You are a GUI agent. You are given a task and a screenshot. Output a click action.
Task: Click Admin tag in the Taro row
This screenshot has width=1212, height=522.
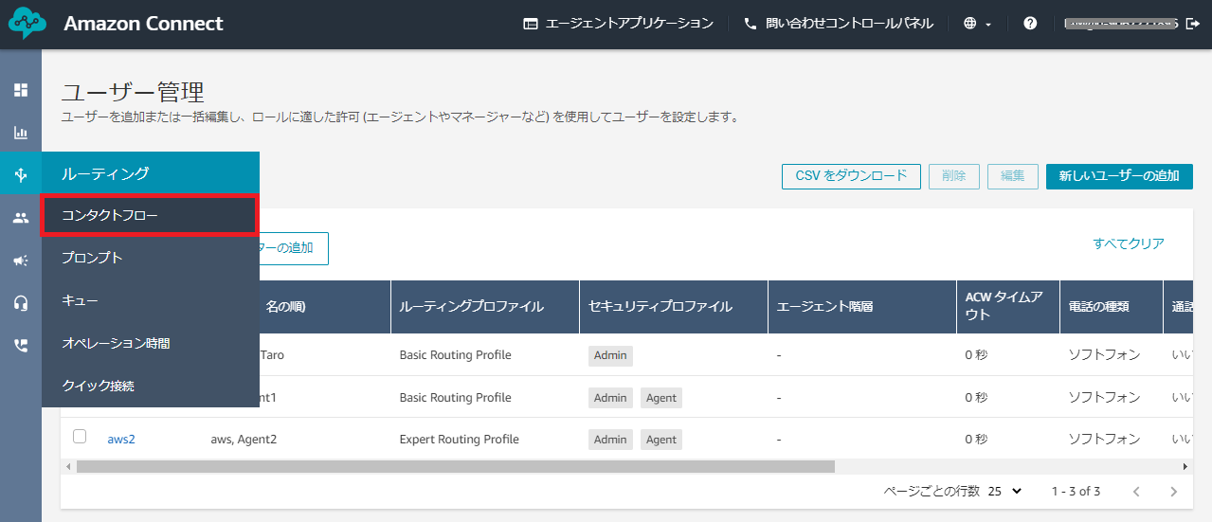coord(610,355)
